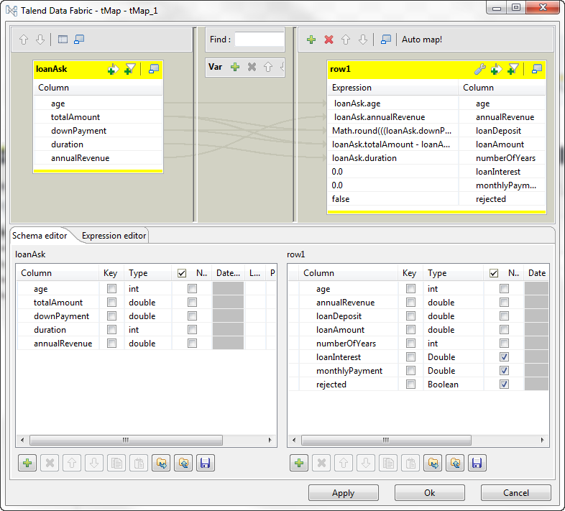Minimize the row1 output table
565x511 pixels.
pyautogui.click(x=536, y=69)
